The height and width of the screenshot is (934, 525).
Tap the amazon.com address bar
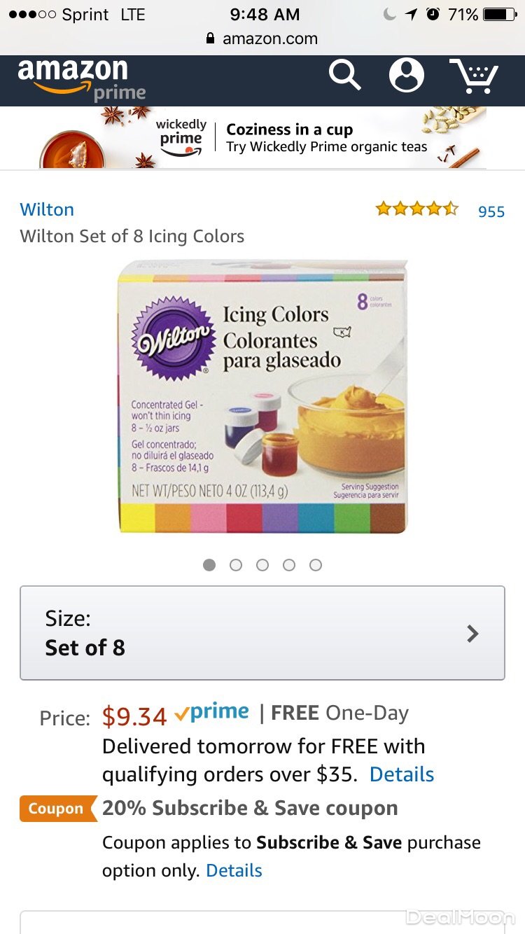[269, 39]
